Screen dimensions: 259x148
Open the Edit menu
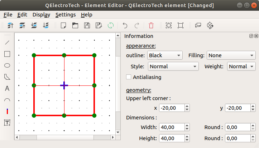pos(22,15)
